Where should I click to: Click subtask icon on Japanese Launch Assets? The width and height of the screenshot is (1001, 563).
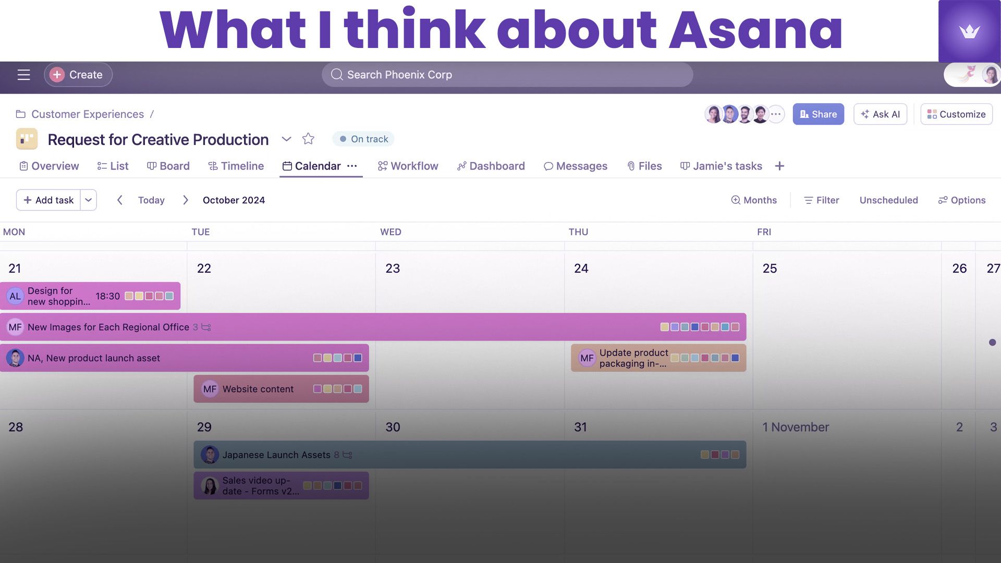pyautogui.click(x=348, y=455)
